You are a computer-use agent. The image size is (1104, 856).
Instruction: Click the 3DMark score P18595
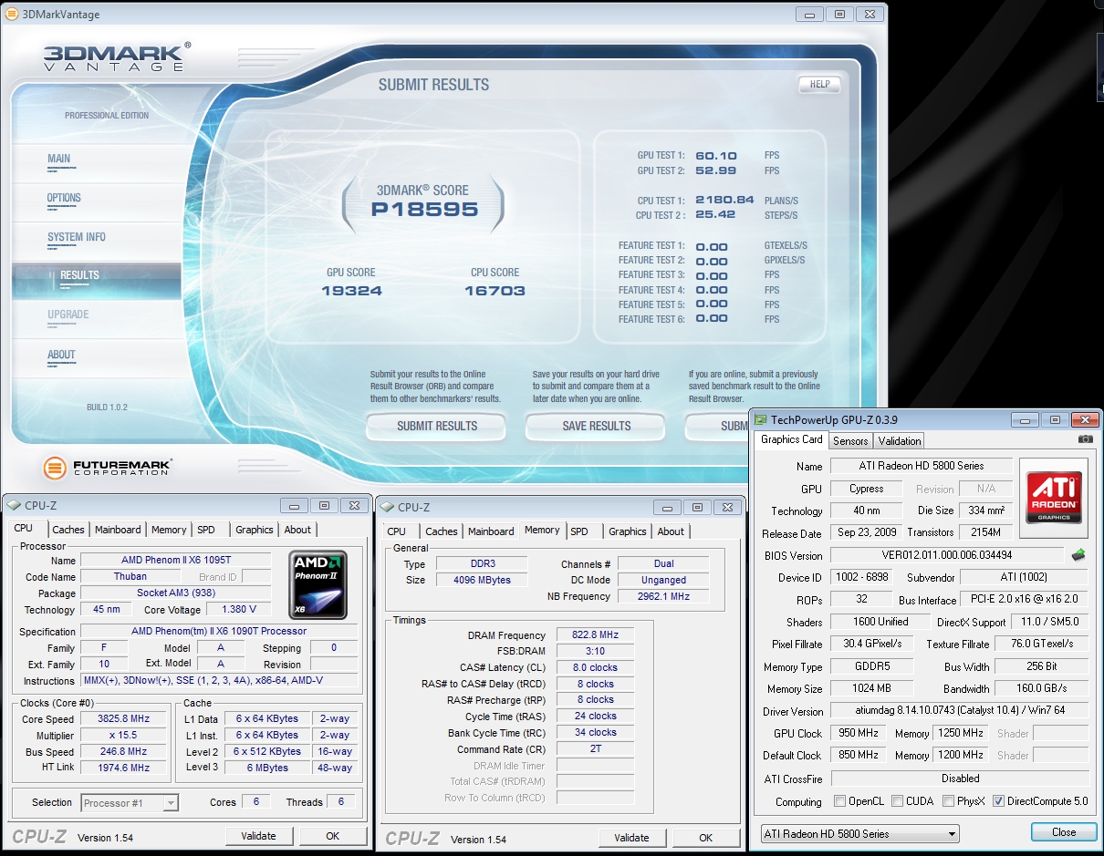(x=424, y=209)
